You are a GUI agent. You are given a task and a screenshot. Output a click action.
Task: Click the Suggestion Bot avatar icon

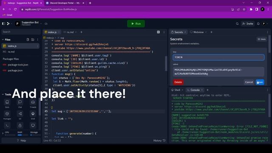point(17,24)
